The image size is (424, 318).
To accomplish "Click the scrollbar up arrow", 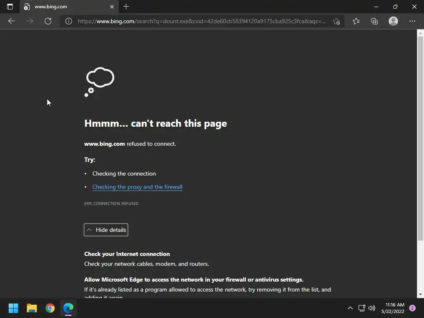I will click(420, 33).
